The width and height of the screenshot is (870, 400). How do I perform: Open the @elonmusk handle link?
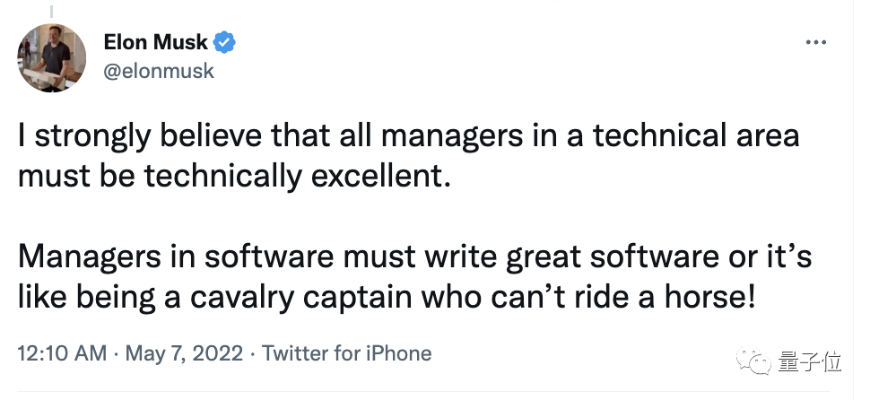coord(159,70)
